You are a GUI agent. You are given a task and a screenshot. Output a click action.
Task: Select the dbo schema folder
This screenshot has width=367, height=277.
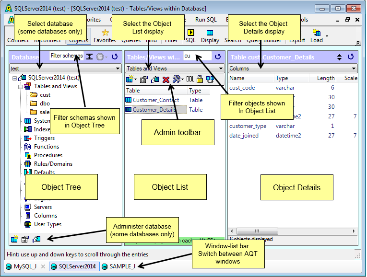click(x=45, y=104)
